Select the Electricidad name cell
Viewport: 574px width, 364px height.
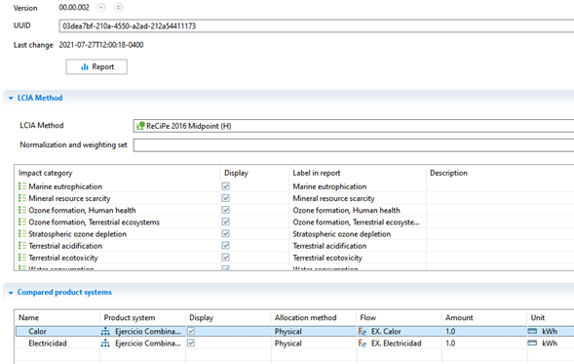coord(48,344)
